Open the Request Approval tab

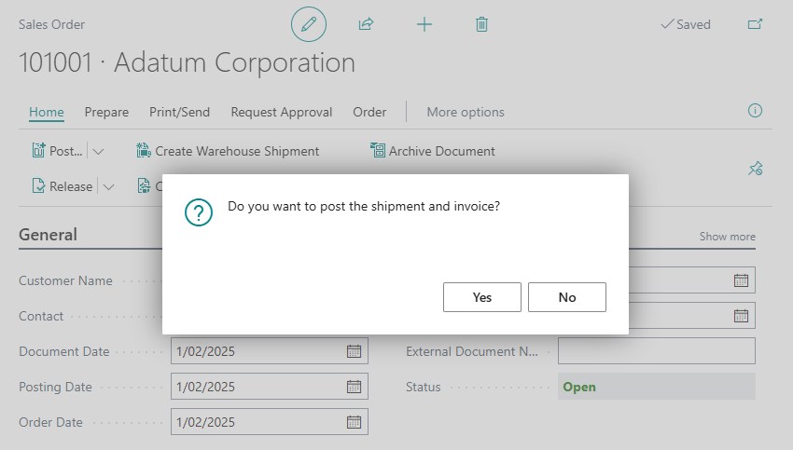(281, 112)
